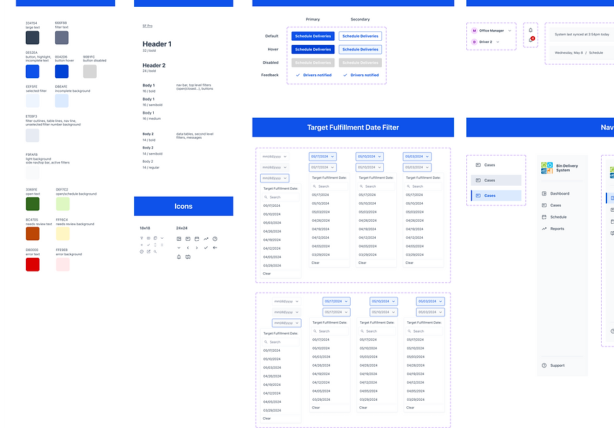The width and height of the screenshot is (614, 428).
Task: Open Dashboard in the sidebar navigation
Action: pos(559,194)
